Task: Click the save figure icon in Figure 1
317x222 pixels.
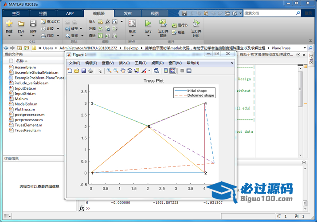Action: point(83,71)
